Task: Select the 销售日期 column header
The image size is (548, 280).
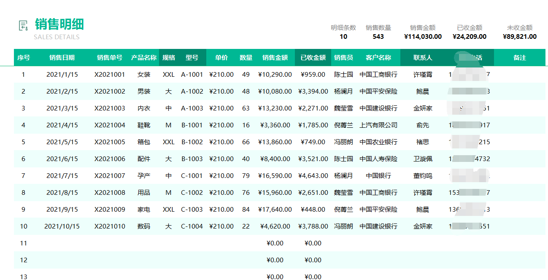Action: (x=62, y=58)
